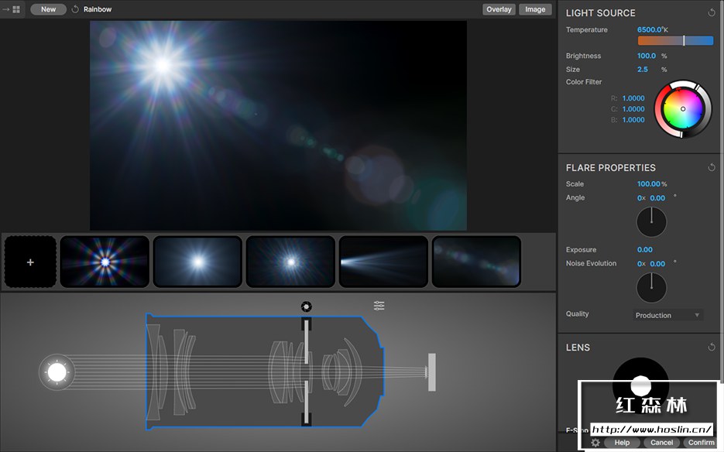
Task: Edit the Brightness value 100.0
Action: (647, 56)
